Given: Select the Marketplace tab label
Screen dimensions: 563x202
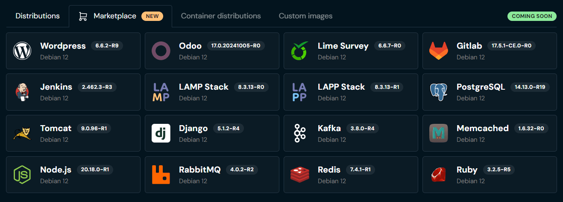Looking at the screenshot, I should click(x=115, y=16).
